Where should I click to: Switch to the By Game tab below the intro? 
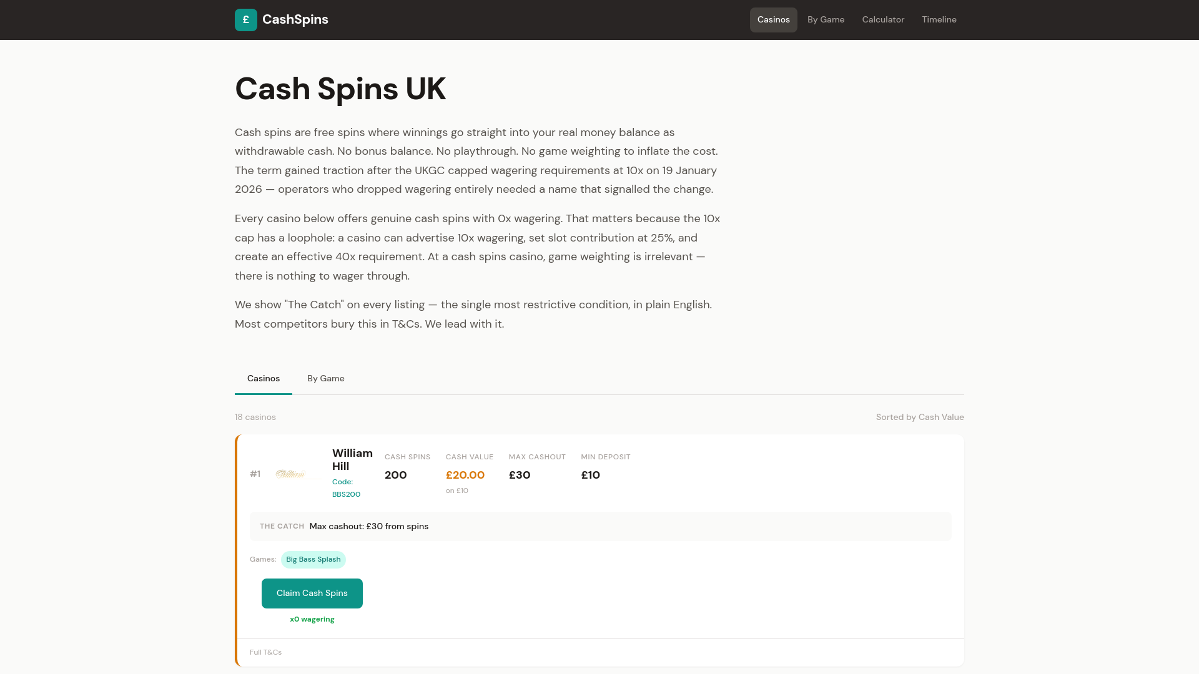click(325, 379)
